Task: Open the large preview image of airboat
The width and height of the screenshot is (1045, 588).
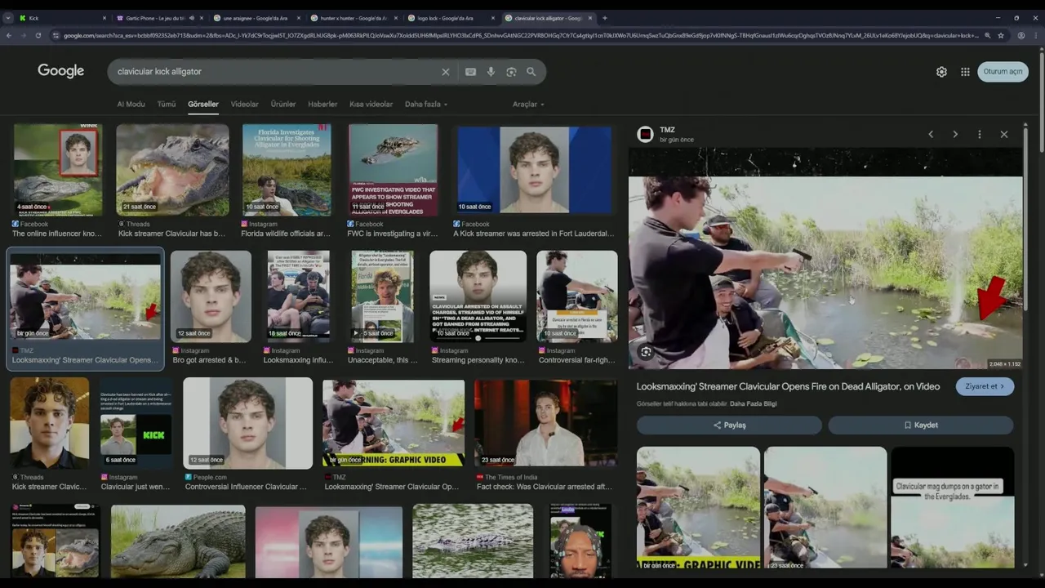Action: click(825, 258)
